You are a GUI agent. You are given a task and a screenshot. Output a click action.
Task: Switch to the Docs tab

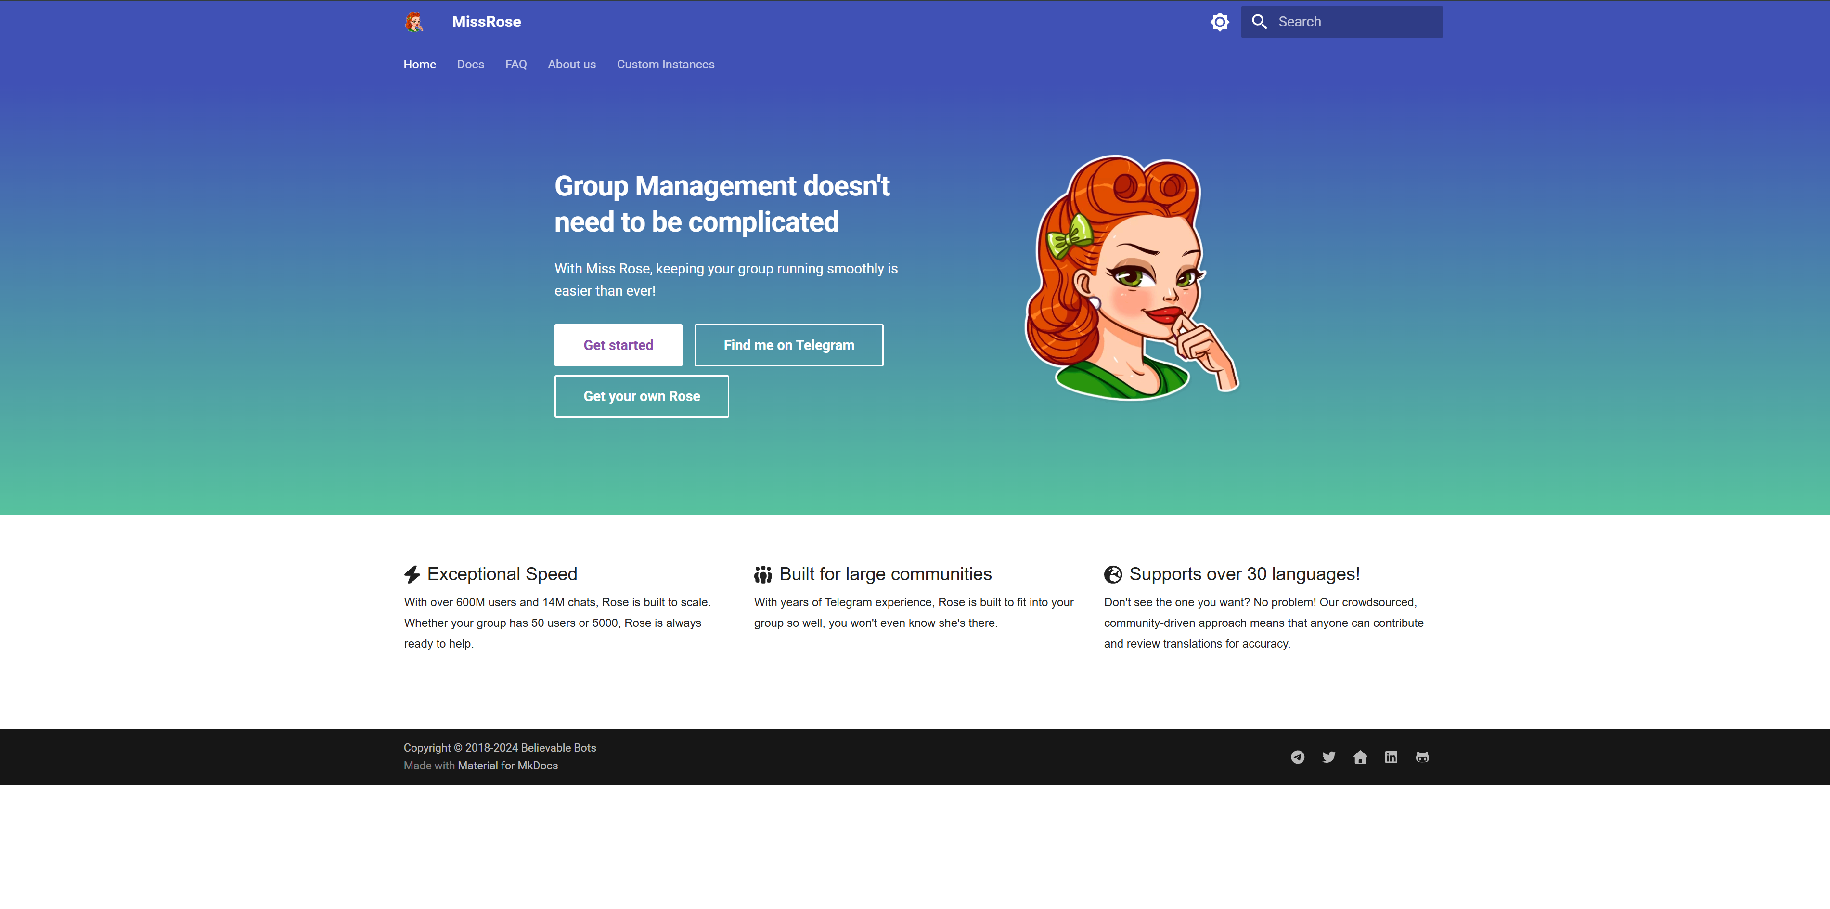470,64
